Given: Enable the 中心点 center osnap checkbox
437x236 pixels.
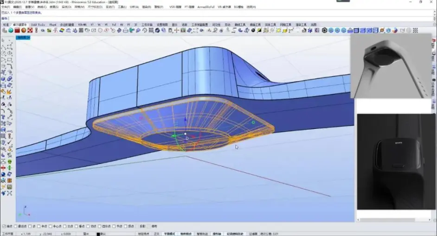Looking at the screenshot, I should pos(50,226).
